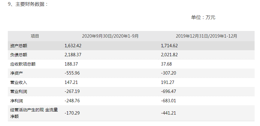Click the 项目 column header
The image size is (260, 126).
[35, 36]
